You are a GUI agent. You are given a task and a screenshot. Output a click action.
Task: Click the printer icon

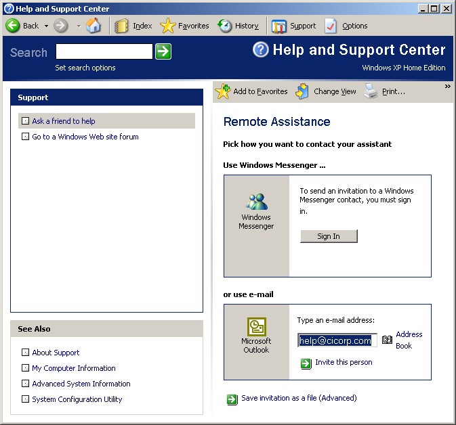(371, 91)
